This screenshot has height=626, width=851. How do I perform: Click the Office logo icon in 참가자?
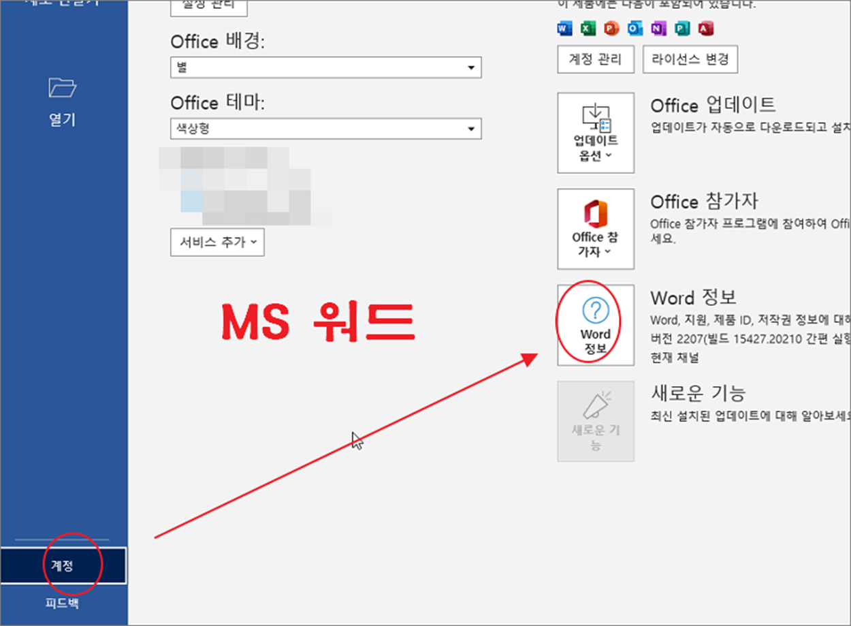596,214
